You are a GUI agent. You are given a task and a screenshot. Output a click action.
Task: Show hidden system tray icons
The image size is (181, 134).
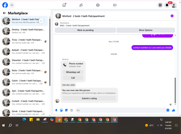pyautogui.click(x=158, y=125)
